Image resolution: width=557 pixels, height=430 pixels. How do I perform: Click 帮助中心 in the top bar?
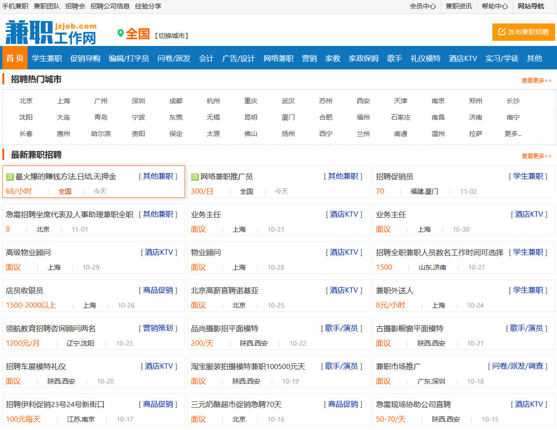tap(495, 7)
